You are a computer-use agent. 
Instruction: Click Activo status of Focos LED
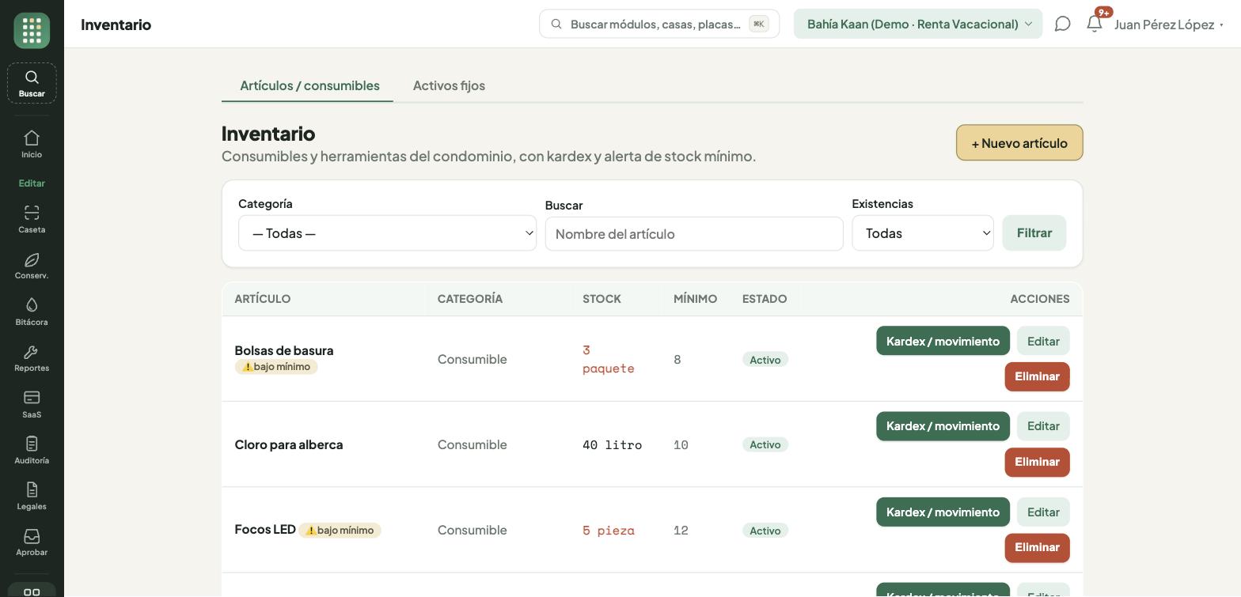(x=765, y=531)
